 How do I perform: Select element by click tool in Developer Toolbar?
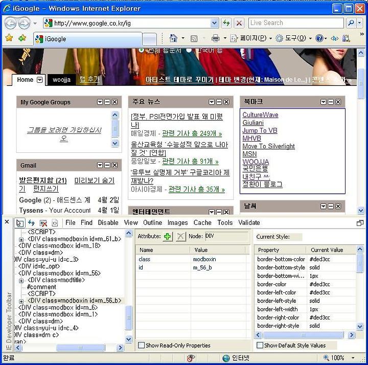pos(20,223)
